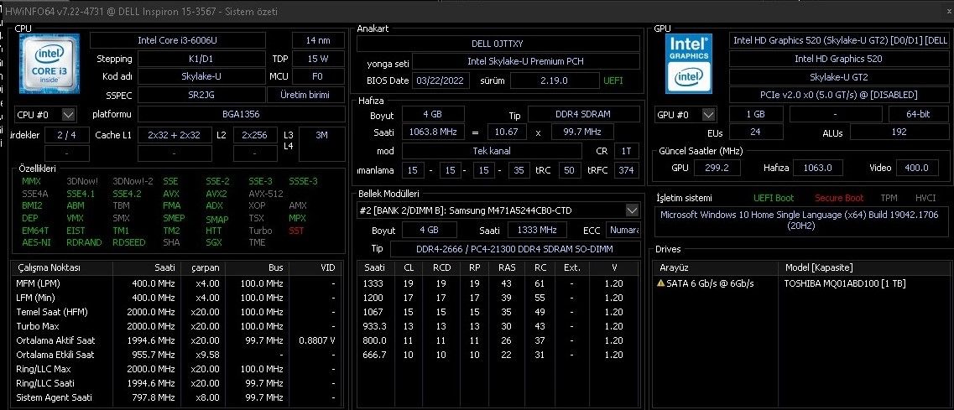Click the Intel Graphics logo image
The image size is (954, 410).
(x=689, y=63)
